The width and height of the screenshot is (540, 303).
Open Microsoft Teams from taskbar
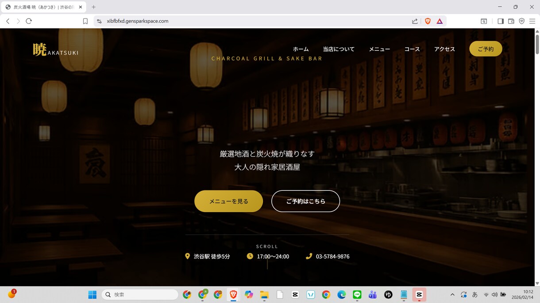[x=373, y=295]
